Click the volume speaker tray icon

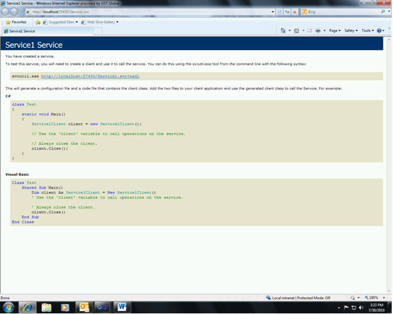(361, 308)
